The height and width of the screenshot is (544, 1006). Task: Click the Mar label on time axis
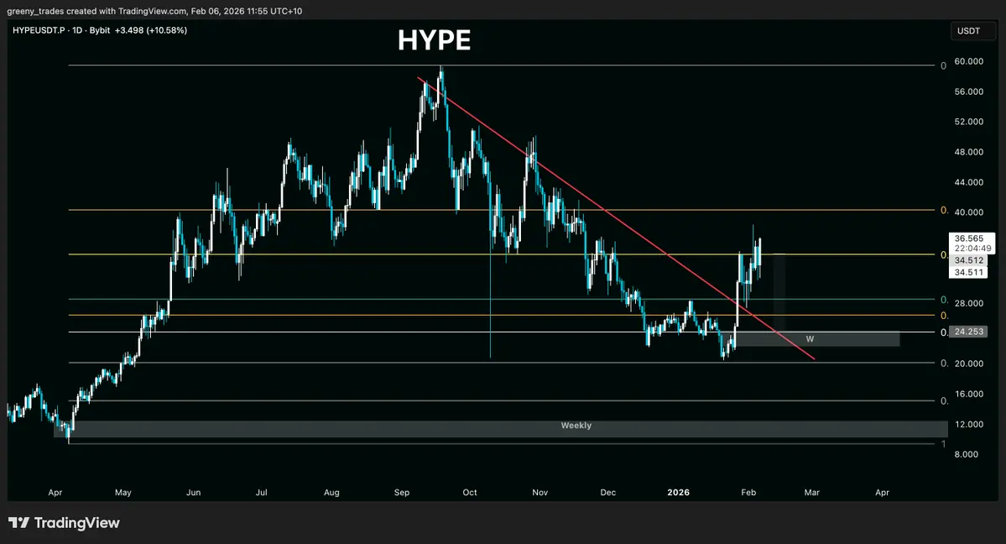click(812, 493)
